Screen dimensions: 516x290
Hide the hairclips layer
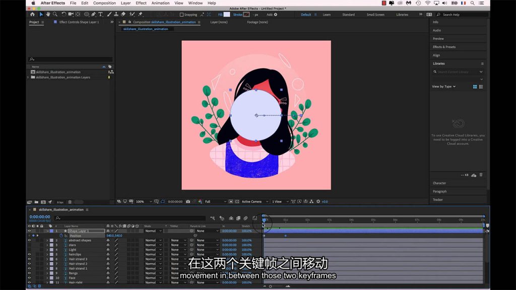29,254
